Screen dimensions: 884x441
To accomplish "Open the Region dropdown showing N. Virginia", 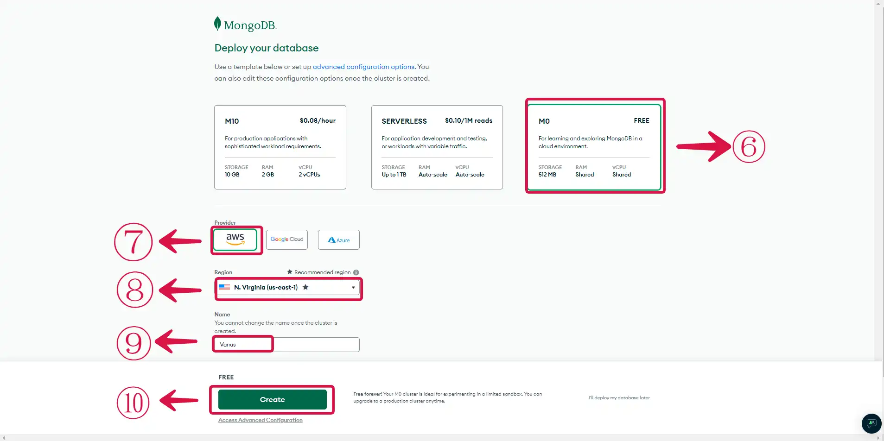I will (x=287, y=287).
